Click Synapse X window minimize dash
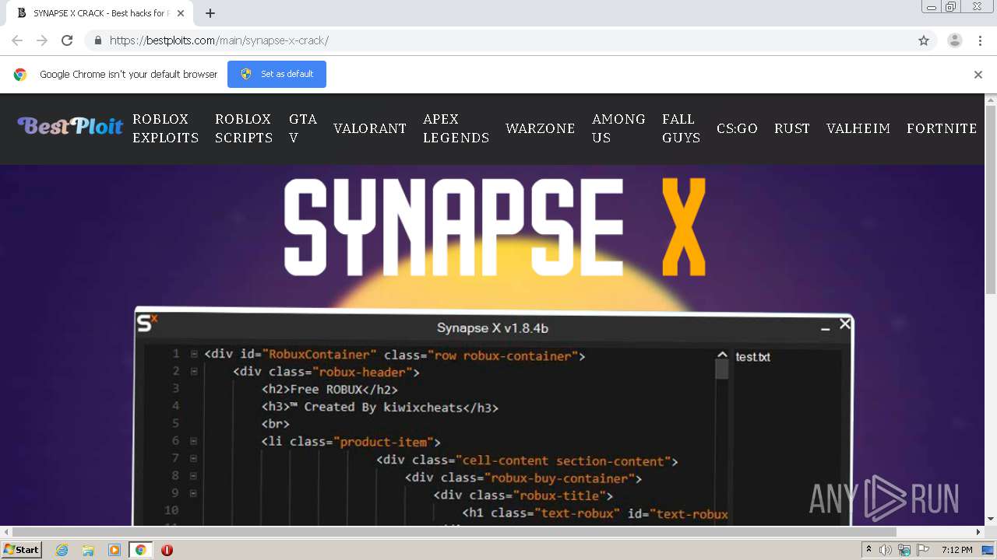The image size is (997, 560). click(x=825, y=330)
